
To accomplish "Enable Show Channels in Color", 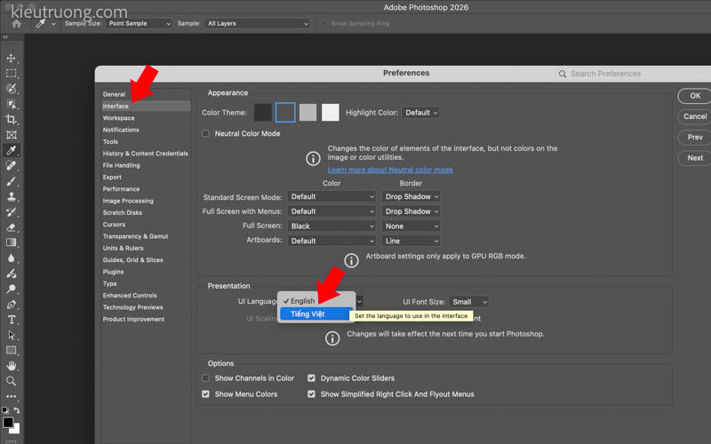I will point(206,378).
